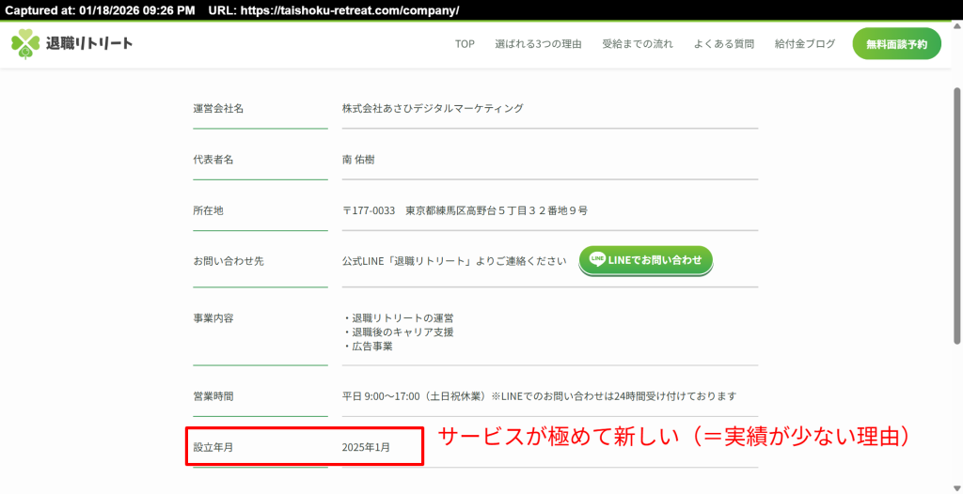Select the お問い合わせ先 label
The image size is (963, 494).
tap(229, 261)
